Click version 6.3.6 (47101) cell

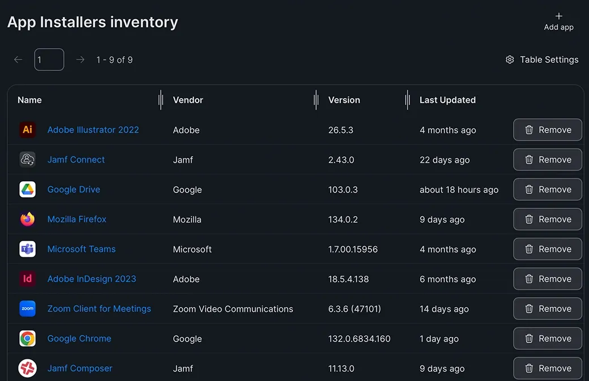coord(354,309)
